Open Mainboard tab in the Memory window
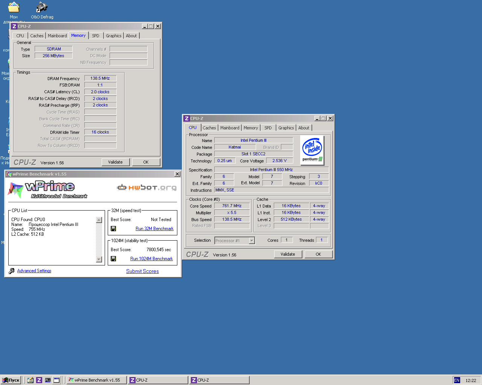Viewport: 482px width, 385px height. [x=57, y=36]
